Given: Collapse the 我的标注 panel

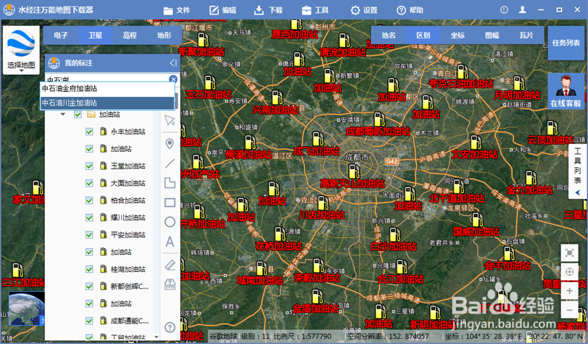Looking at the screenshot, I should click(x=173, y=63).
